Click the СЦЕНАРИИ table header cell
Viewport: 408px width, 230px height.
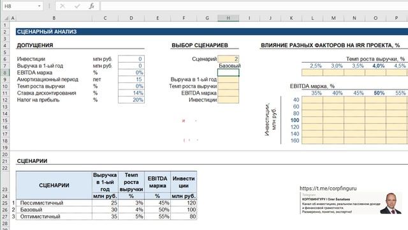click(x=54, y=185)
